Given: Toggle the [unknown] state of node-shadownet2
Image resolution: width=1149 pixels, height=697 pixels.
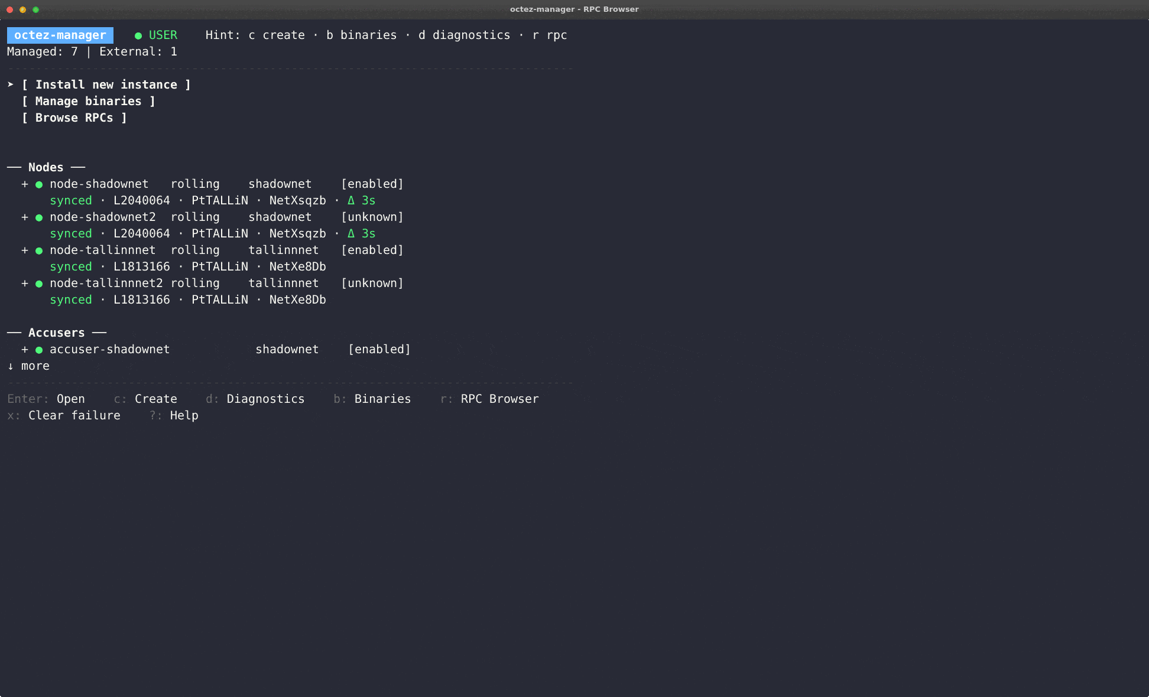Looking at the screenshot, I should (x=372, y=217).
